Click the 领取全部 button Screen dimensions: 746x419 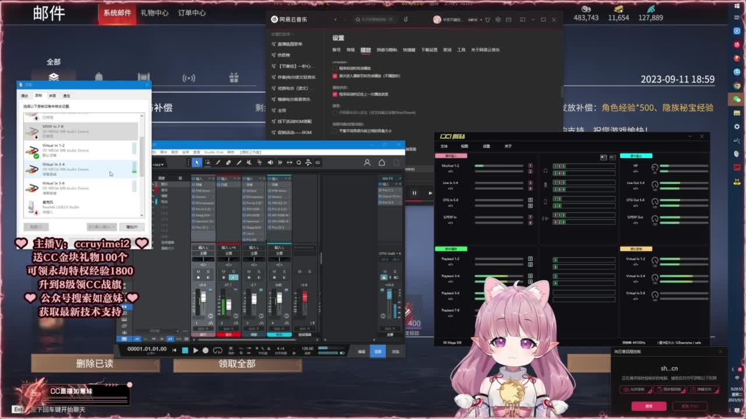[237, 364]
